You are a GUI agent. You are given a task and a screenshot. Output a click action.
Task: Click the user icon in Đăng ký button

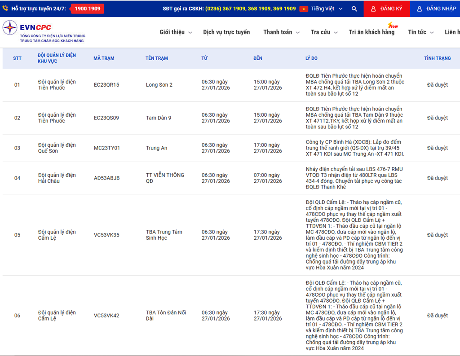tap(373, 9)
